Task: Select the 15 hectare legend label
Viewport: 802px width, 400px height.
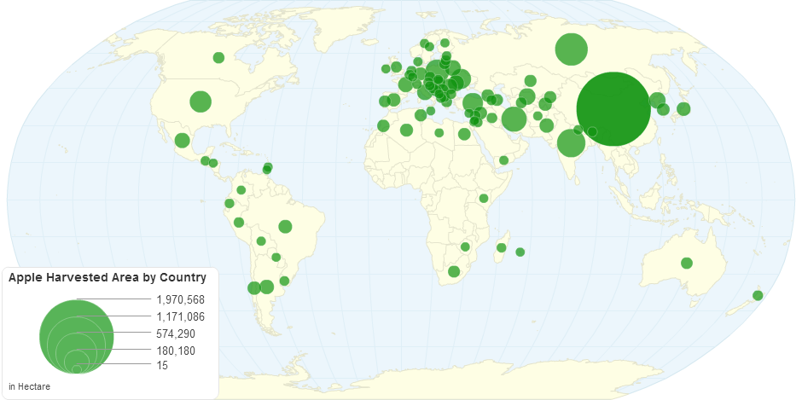Action: (162, 365)
